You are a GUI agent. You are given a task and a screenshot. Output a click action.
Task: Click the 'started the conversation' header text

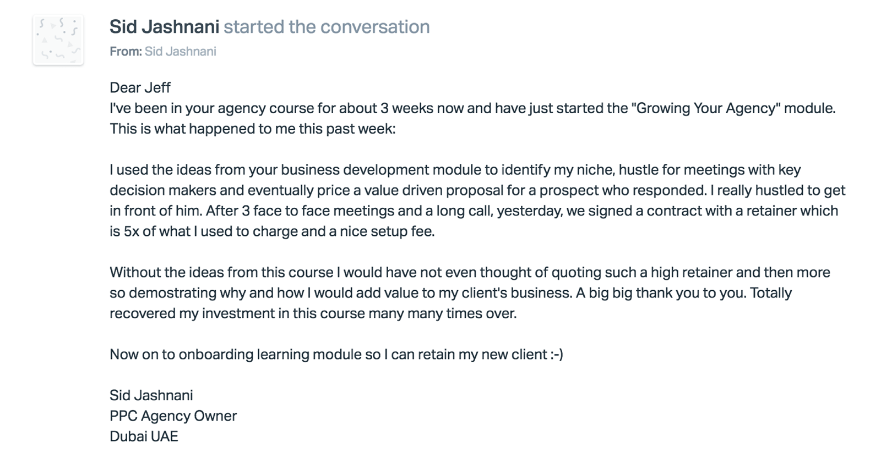point(327,27)
